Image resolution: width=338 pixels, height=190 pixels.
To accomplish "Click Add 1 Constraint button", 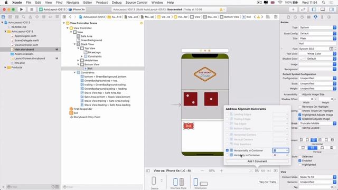I will (x=257, y=161).
